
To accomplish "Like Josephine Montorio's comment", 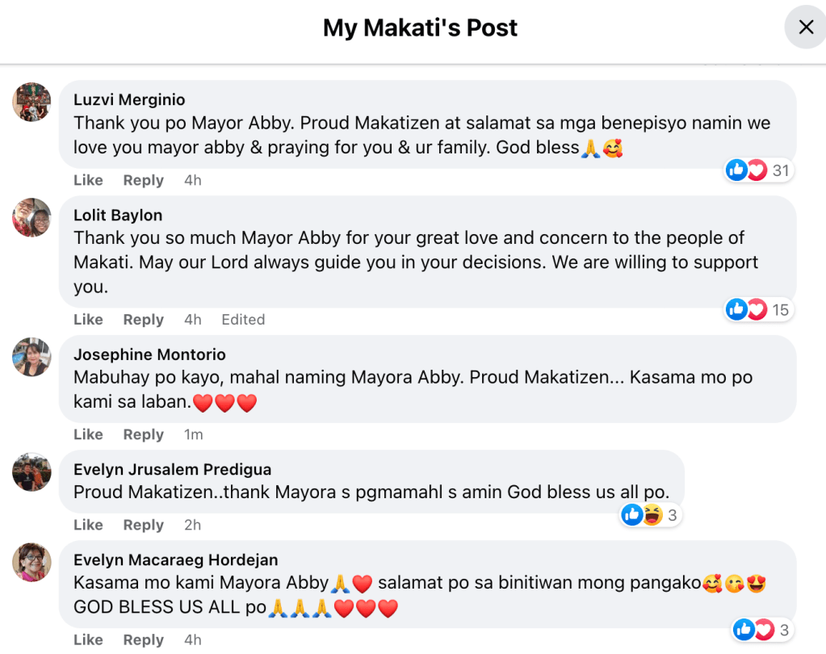I will (88, 434).
